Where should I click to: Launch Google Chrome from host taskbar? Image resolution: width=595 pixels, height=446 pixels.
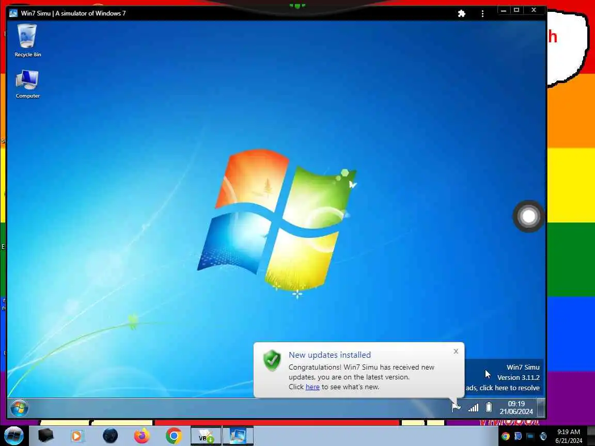pyautogui.click(x=174, y=436)
